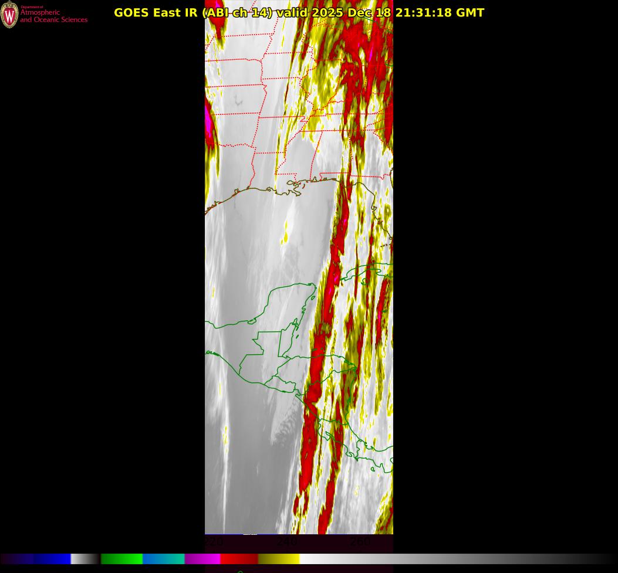Image resolution: width=618 pixels, height=573 pixels.
Task: Click the small yellow cloud spot in the Gulf
Action: click(285, 237)
